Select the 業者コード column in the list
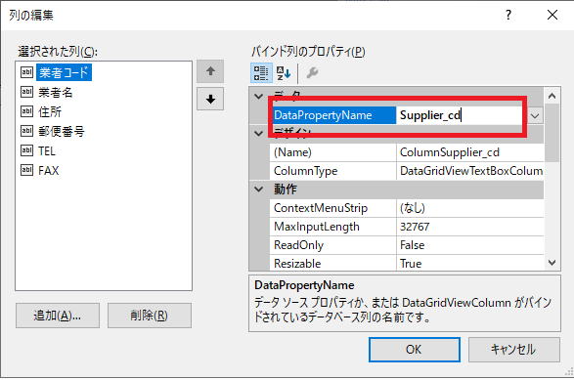Image resolution: width=574 pixels, height=380 pixels. 64,72
